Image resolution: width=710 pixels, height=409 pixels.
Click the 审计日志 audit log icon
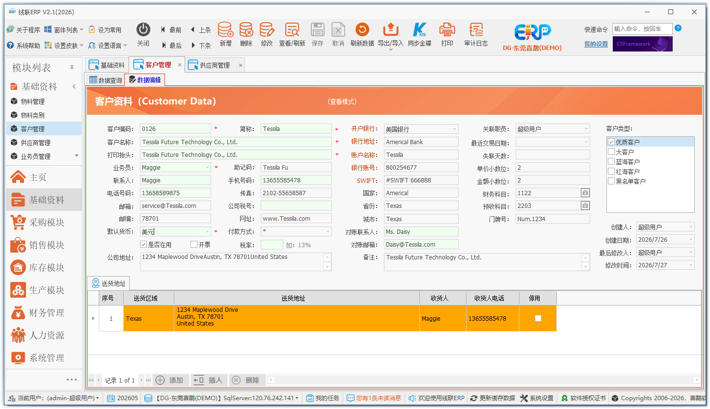[476, 30]
